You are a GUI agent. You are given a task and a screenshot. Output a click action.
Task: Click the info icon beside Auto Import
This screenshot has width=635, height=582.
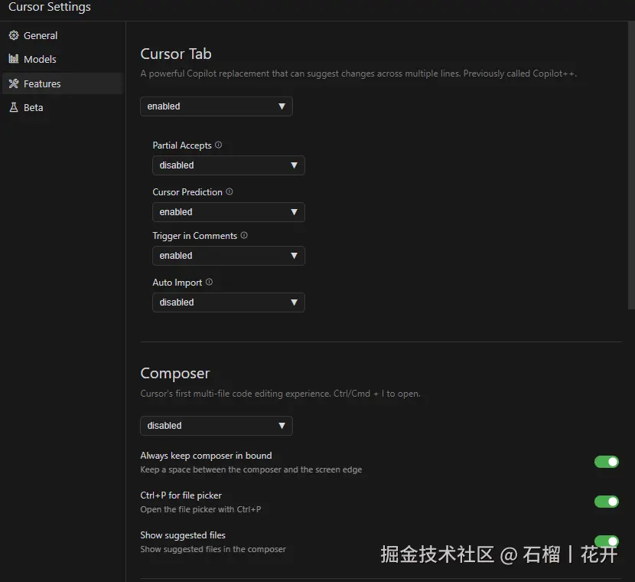(x=209, y=282)
